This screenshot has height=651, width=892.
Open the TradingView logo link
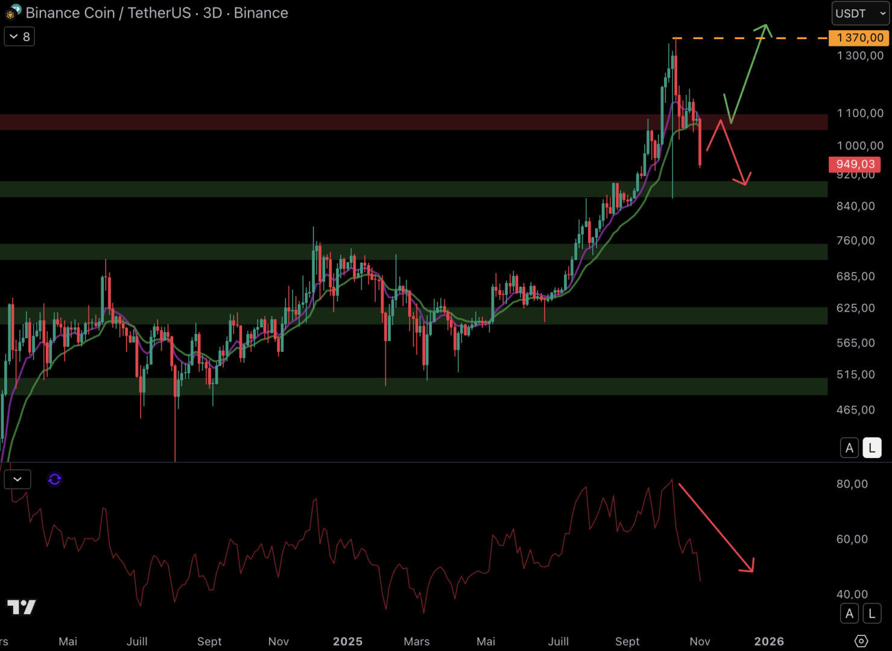pos(22,606)
